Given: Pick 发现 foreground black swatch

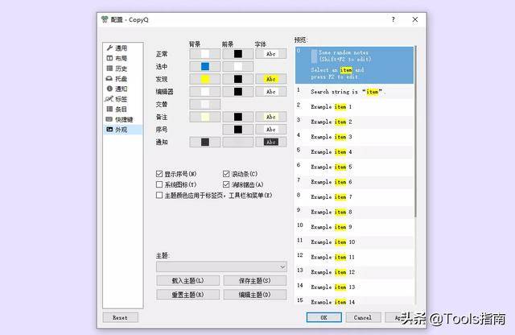Looking at the screenshot, I should [x=238, y=79].
